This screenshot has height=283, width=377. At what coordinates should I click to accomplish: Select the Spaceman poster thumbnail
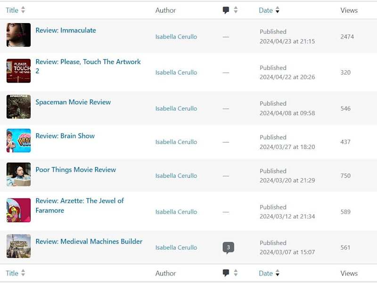[18, 107]
